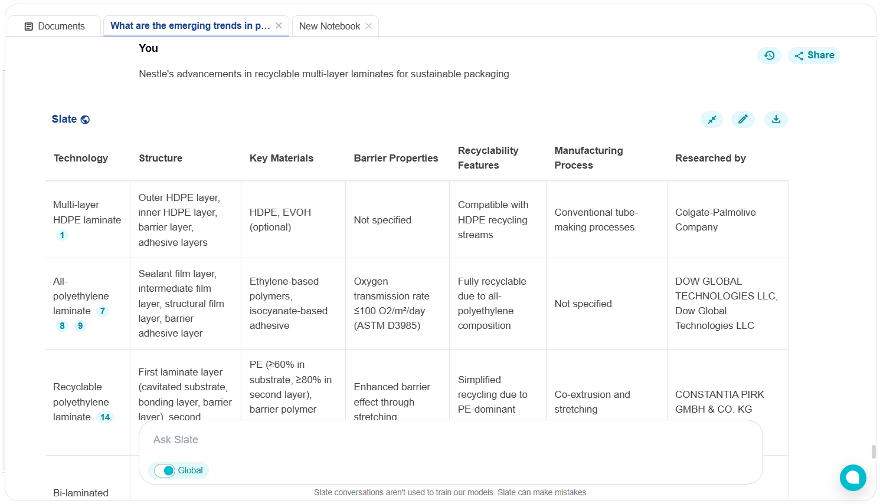Open citation 14 for Recyclable polyethylene laminate
This screenshot has height=504, width=880.
[x=105, y=417]
